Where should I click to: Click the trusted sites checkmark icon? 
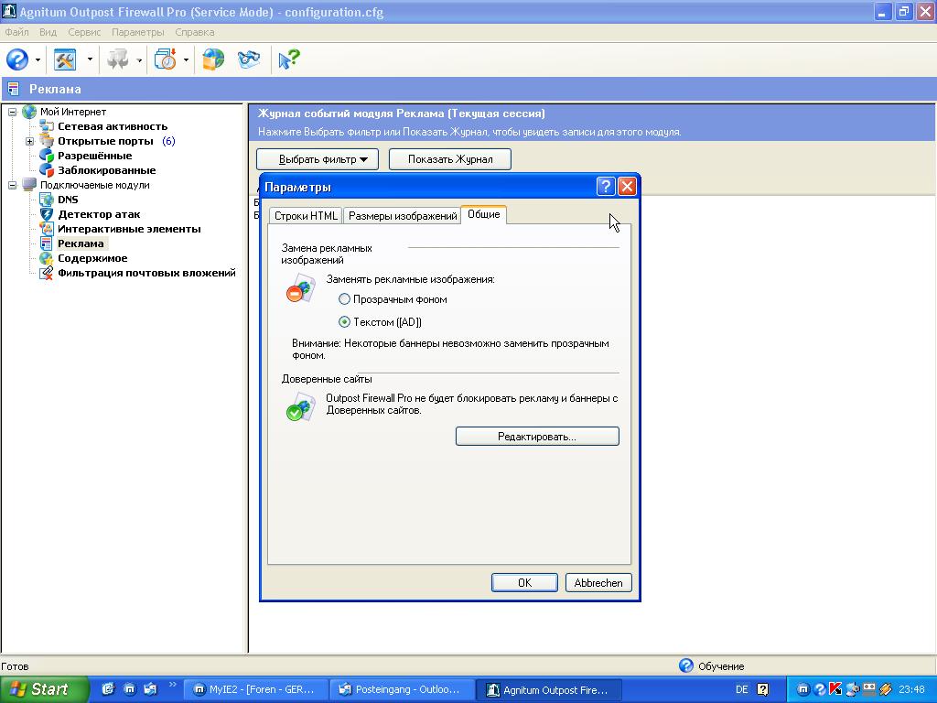point(300,407)
